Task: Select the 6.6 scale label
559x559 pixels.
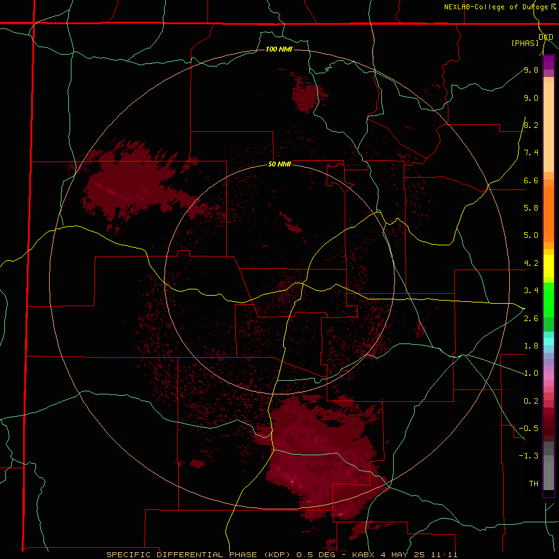Action: [x=531, y=180]
